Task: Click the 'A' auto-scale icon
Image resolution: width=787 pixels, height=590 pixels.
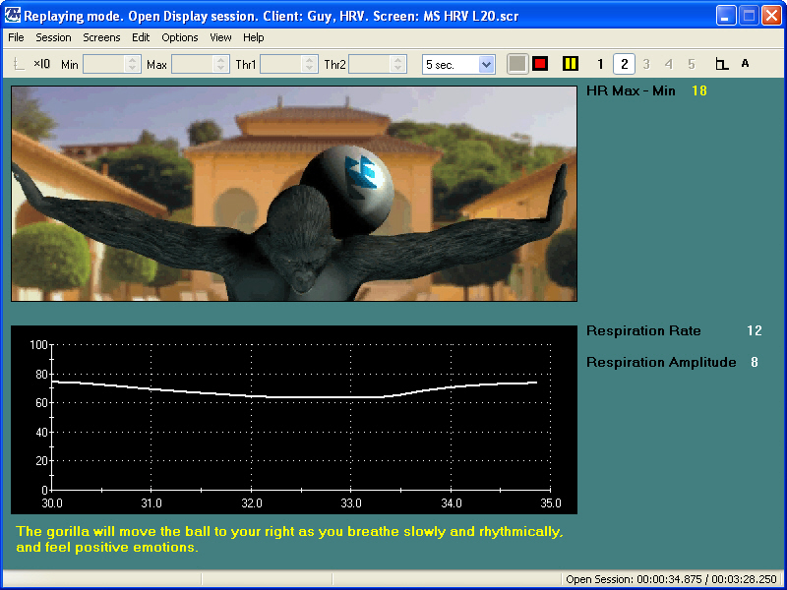Action: 745,64
